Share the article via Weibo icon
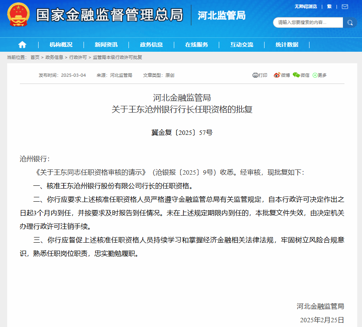 tap(277, 75)
